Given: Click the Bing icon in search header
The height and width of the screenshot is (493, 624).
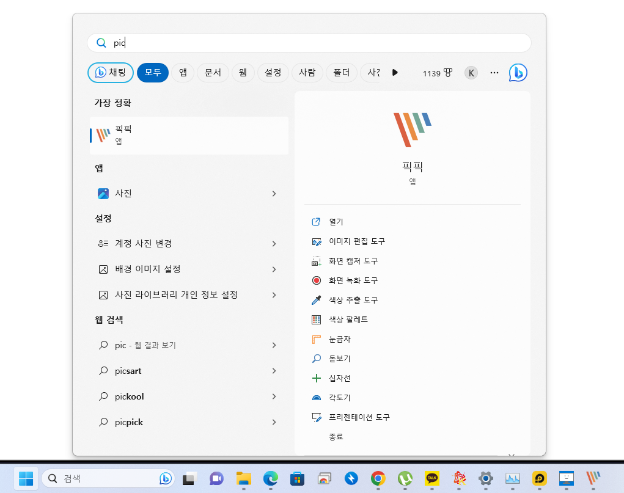Looking at the screenshot, I should pyautogui.click(x=518, y=73).
